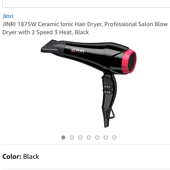Open the Jinri brand link
170x170 pixels.
(8, 16)
